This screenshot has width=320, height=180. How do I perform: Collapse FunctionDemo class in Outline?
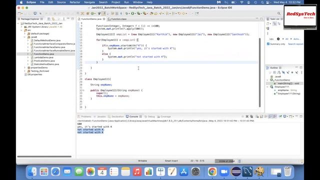coord(267,80)
